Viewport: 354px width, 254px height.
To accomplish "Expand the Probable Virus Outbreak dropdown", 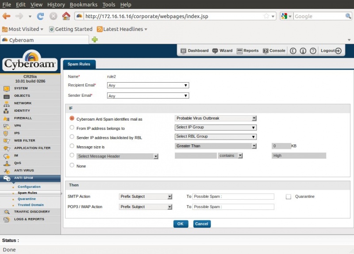I will 216,118.
